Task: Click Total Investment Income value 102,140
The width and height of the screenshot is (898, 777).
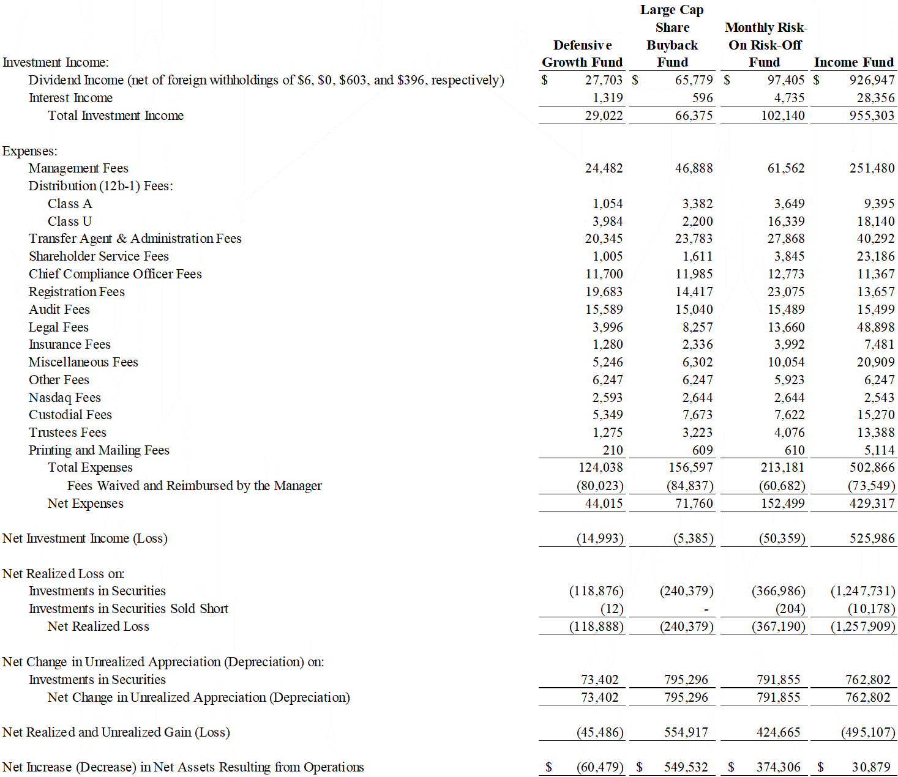Action: (x=782, y=116)
